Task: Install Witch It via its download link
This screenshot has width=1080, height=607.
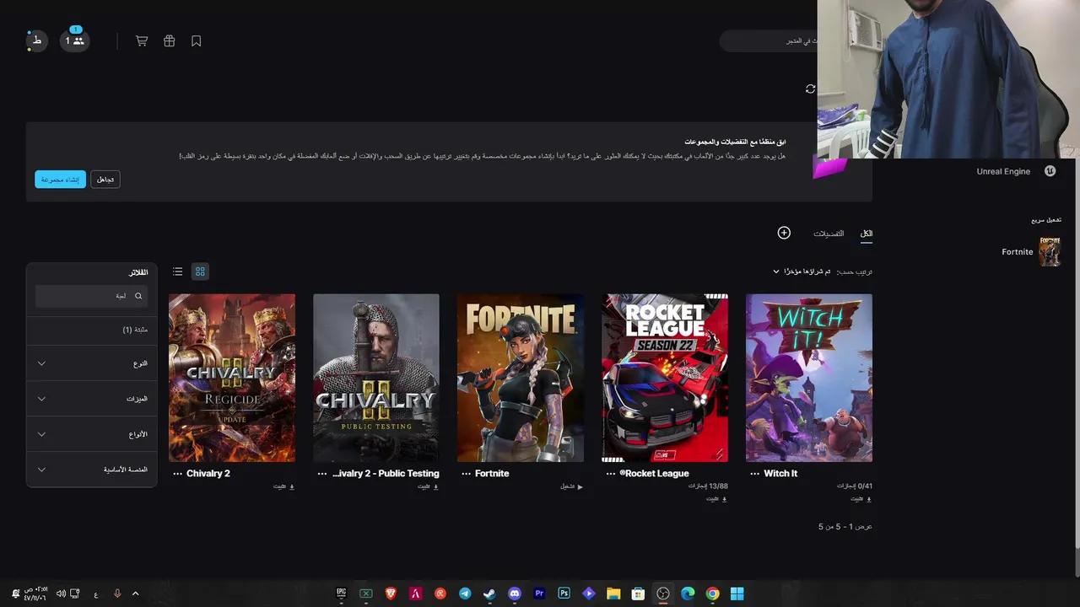Action: [861, 499]
